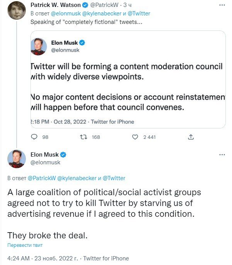Click Patrick W. Watson's profile avatar
Image resolution: width=232 pixels, height=265 pixels.
(x=17, y=10)
